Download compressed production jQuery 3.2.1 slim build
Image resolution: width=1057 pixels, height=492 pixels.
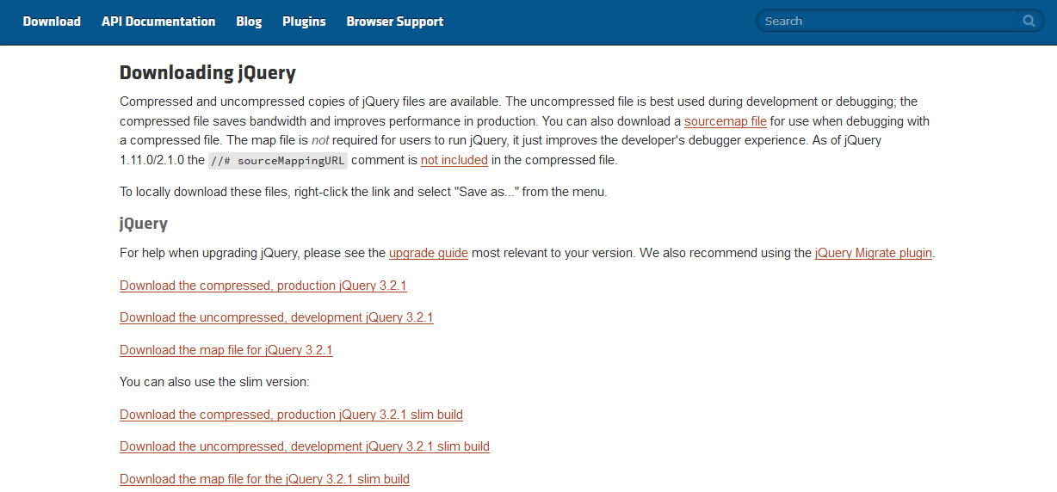291,415
